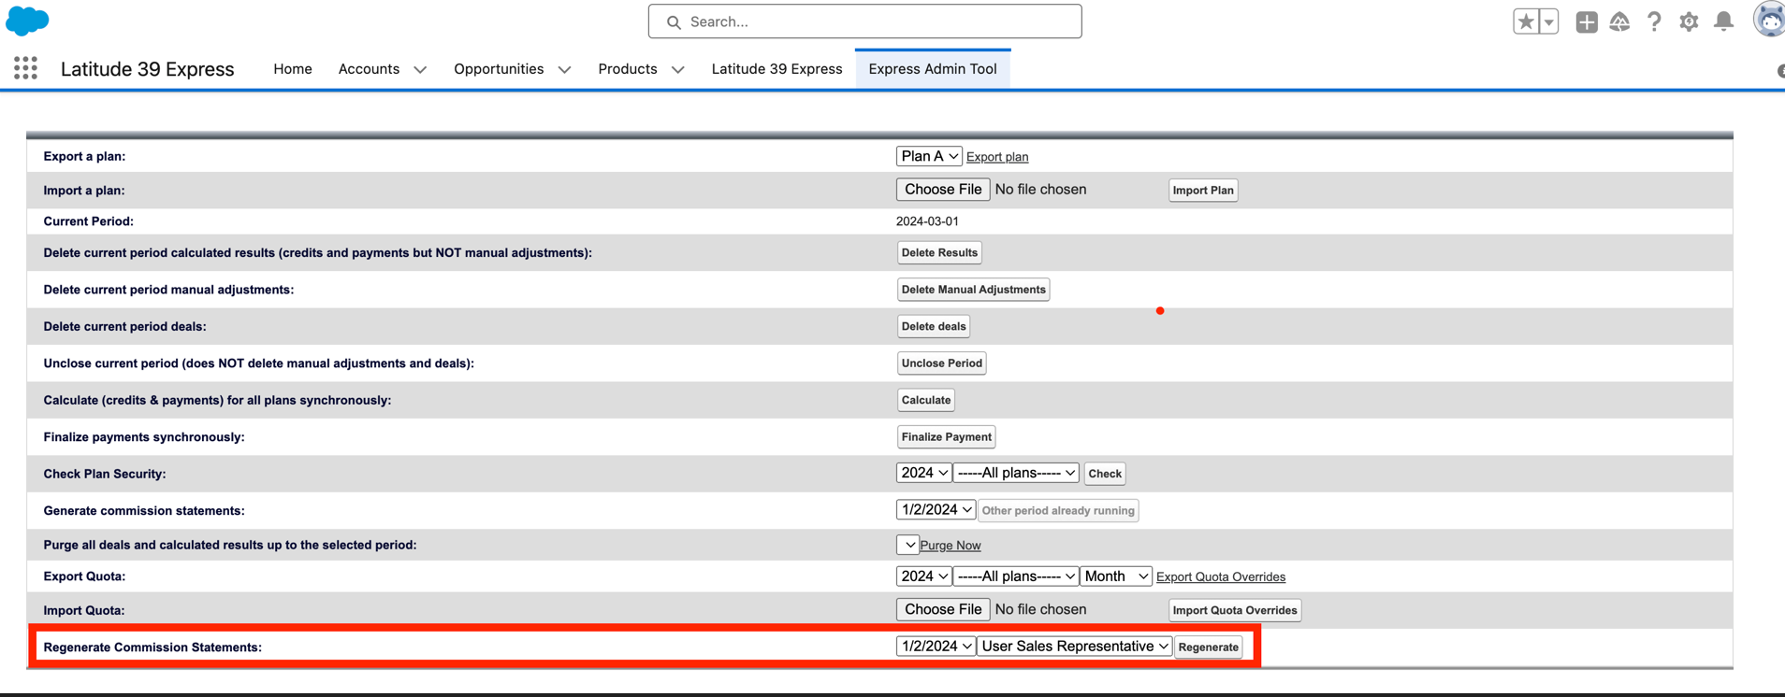The width and height of the screenshot is (1785, 697).
Task: Go to the Home tab
Action: (x=293, y=69)
